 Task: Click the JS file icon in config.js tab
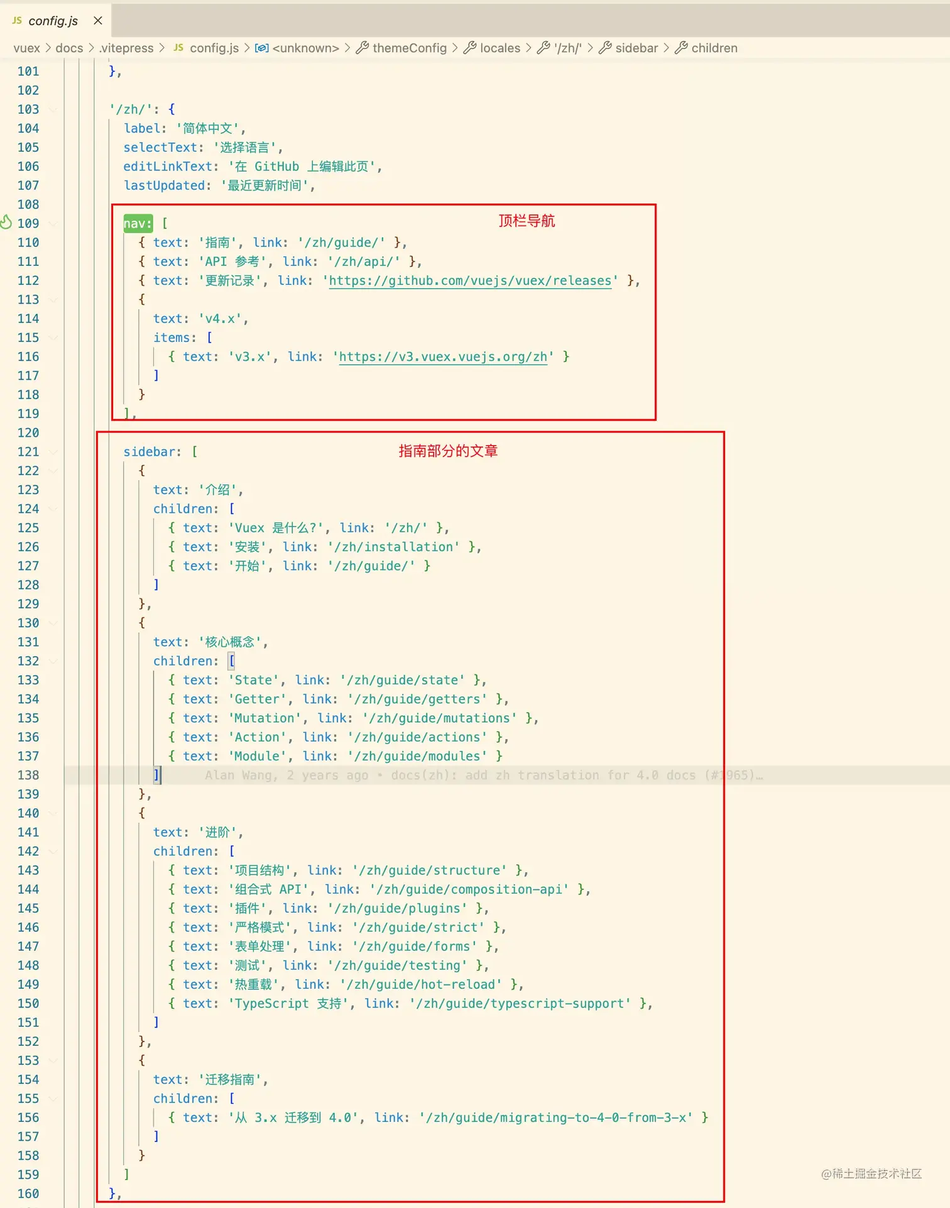pyautogui.click(x=17, y=20)
